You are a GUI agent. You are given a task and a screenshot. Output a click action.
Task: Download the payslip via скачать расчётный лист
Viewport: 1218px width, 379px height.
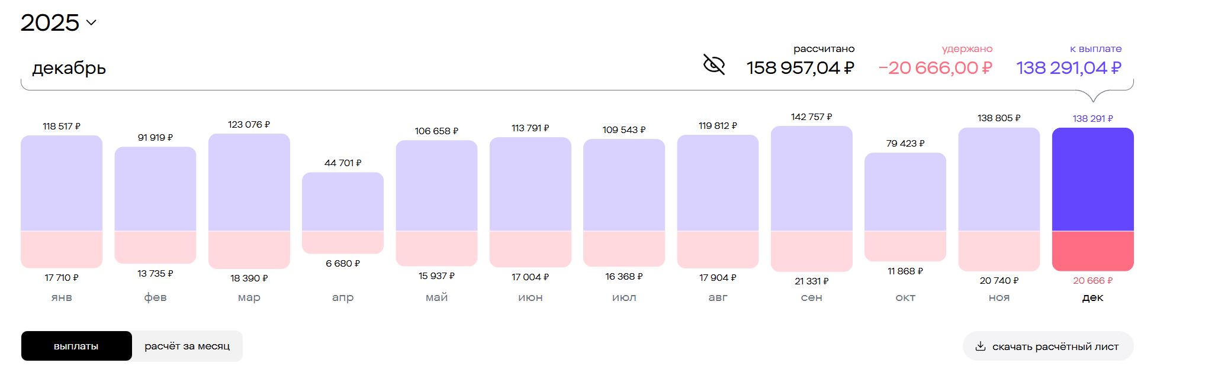(1055, 346)
